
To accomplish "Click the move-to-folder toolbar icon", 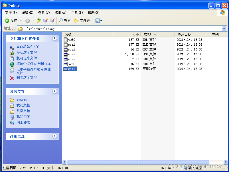I will point(45,21).
